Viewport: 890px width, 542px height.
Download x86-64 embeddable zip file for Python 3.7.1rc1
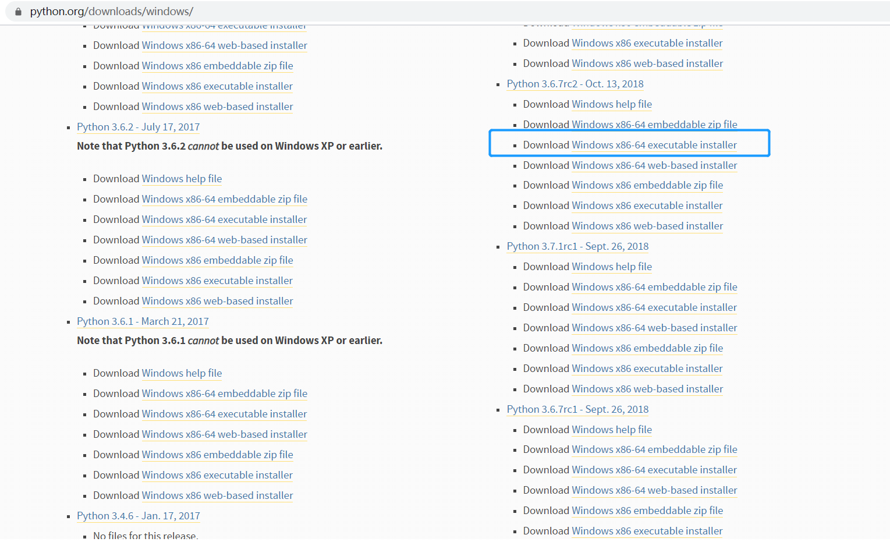pos(655,287)
